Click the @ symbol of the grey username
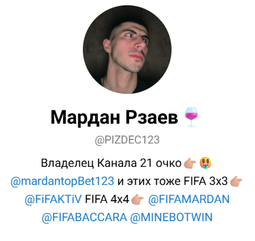The height and width of the screenshot is (241, 255). click(x=99, y=141)
